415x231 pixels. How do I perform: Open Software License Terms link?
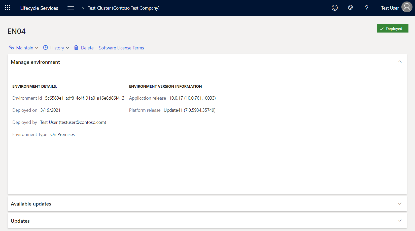(x=121, y=48)
